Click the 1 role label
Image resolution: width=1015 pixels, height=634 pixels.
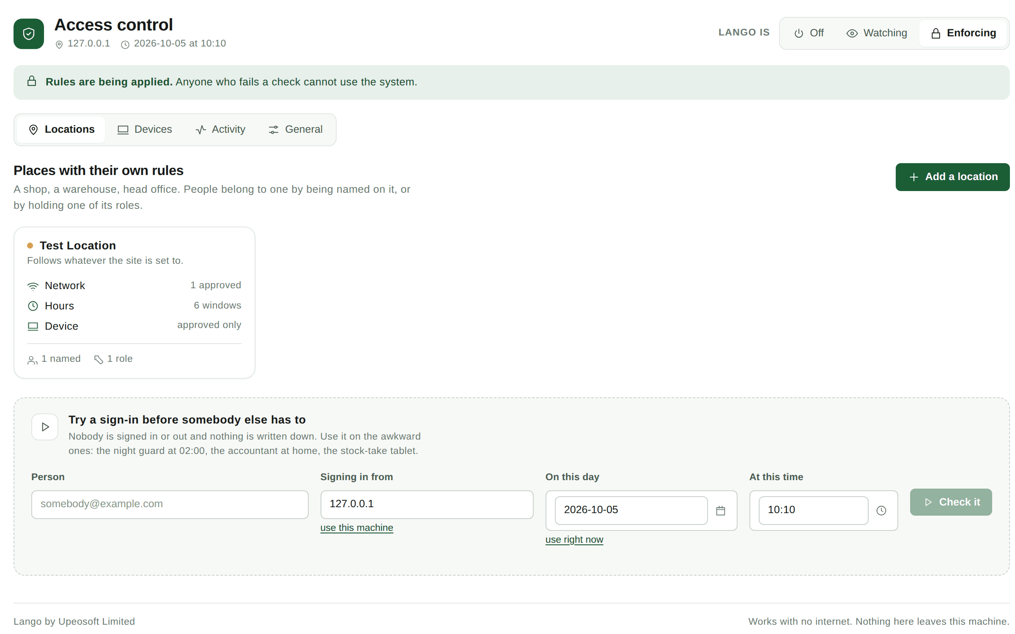coord(120,359)
